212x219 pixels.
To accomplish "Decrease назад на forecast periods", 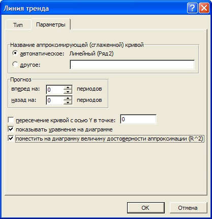I will pos(68,102).
